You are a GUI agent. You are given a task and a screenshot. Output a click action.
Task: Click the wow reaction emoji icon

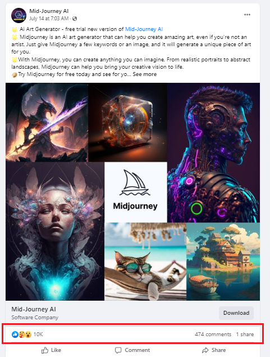tap(28, 334)
